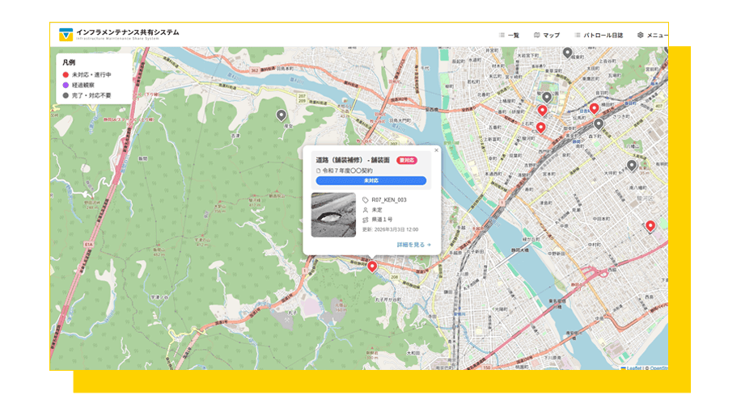The height and width of the screenshot is (416, 741).
Task: Click the red 未対応・進行中 legend dot
Action: (66, 74)
